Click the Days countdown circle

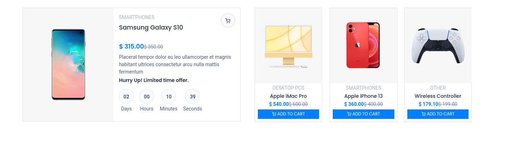126,96
